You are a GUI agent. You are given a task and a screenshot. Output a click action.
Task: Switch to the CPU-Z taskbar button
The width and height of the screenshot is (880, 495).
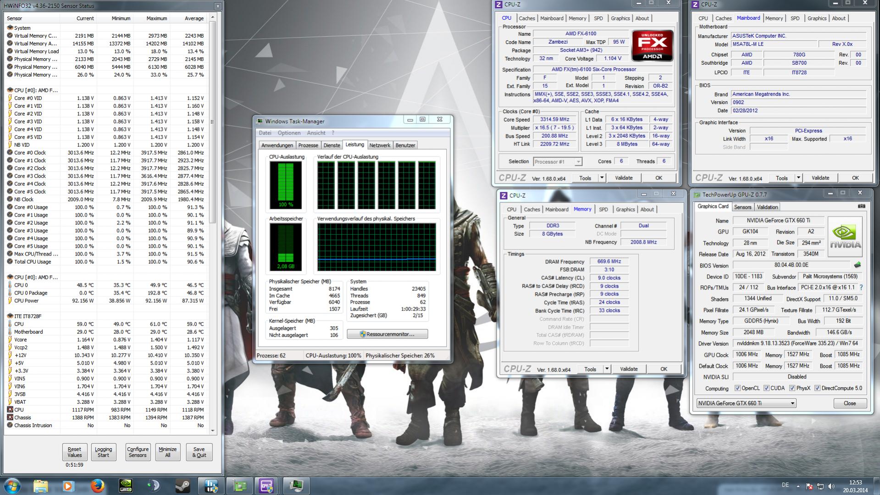267,486
